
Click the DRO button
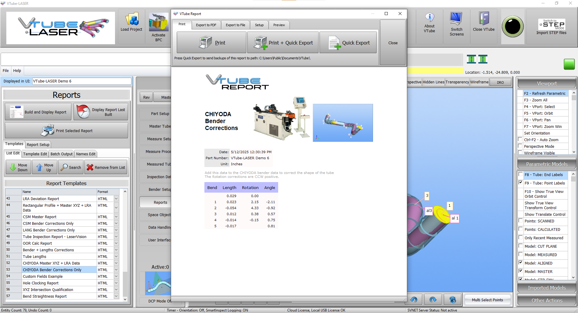point(500,82)
